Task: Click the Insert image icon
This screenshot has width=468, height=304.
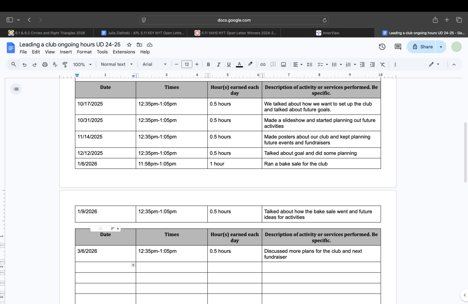Action: coord(283,64)
